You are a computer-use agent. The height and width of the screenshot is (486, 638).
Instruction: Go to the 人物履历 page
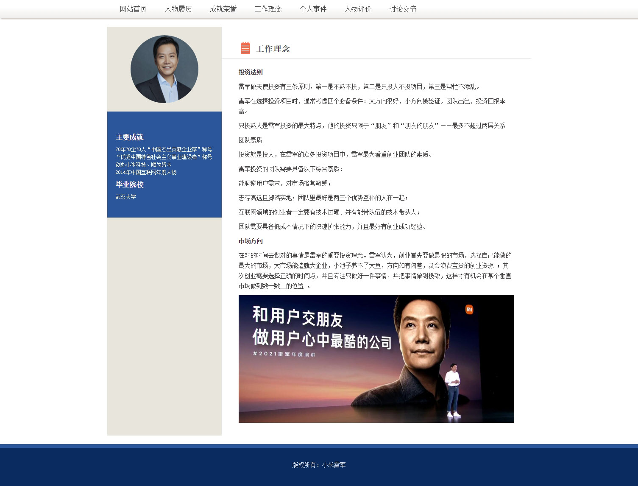(x=178, y=9)
